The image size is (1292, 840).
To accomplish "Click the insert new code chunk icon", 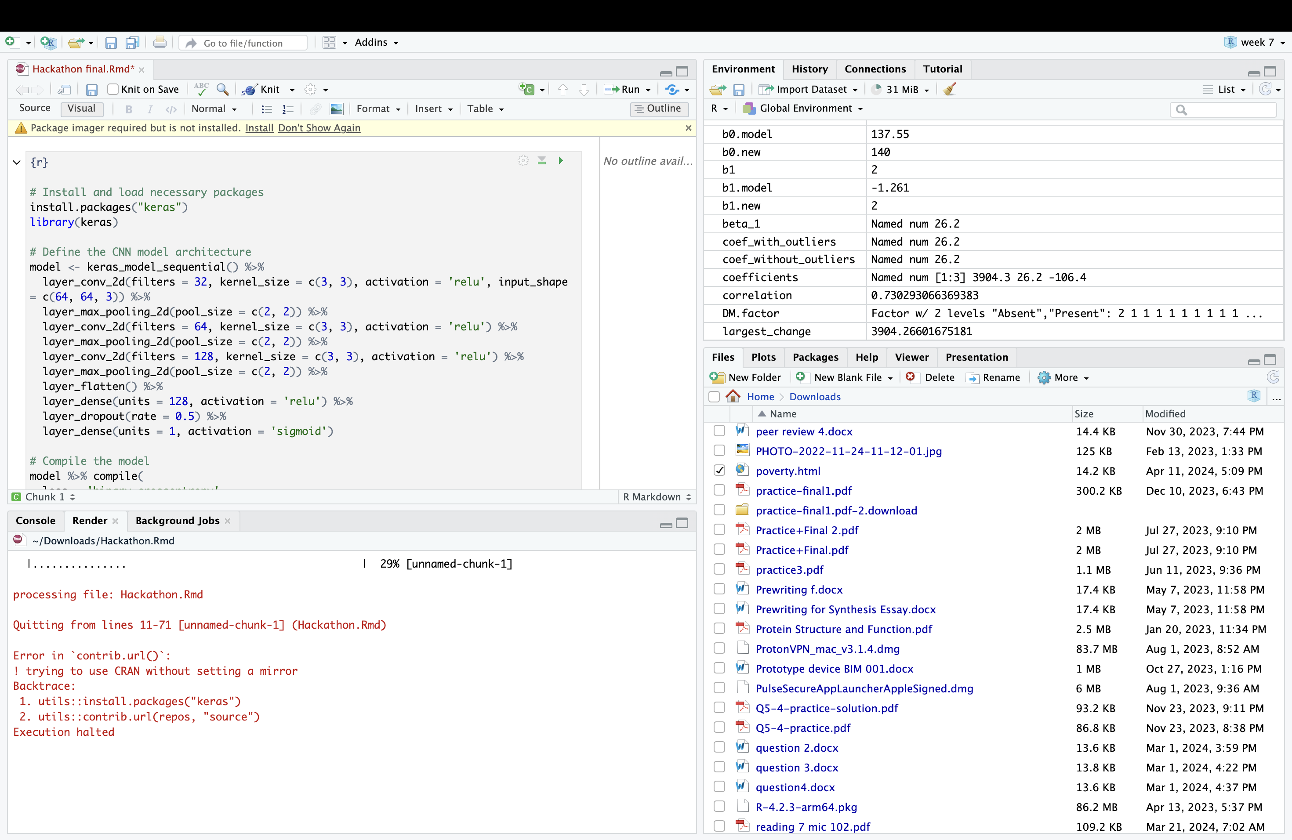I will (527, 90).
